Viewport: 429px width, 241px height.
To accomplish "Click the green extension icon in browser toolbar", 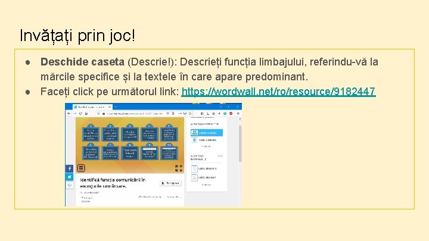I will click(x=225, y=114).
